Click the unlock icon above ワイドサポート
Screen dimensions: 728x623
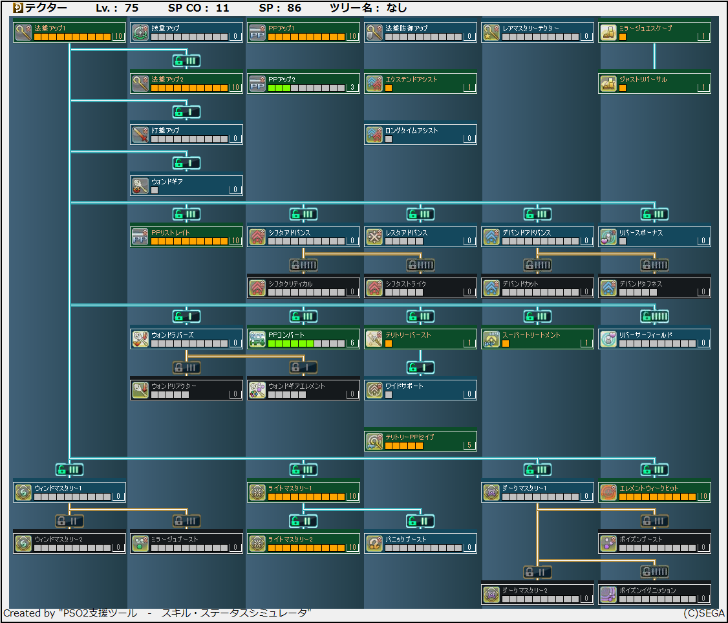point(421,367)
